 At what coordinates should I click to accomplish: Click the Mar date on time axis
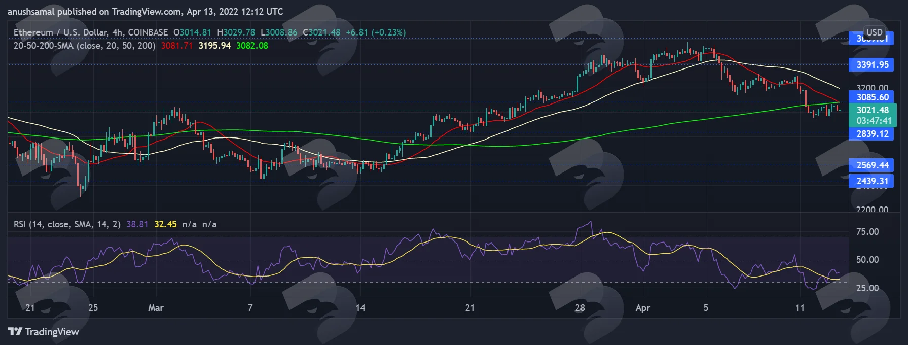coord(156,308)
